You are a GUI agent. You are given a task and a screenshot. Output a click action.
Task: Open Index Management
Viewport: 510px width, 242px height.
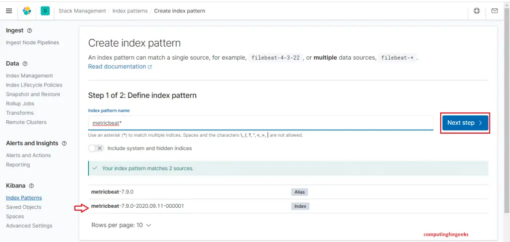pyautogui.click(x=29, y=76)
